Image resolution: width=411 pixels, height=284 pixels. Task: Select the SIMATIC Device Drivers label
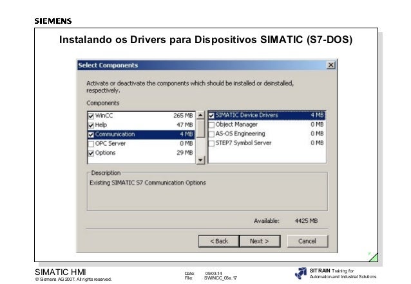tap(247, 115)
